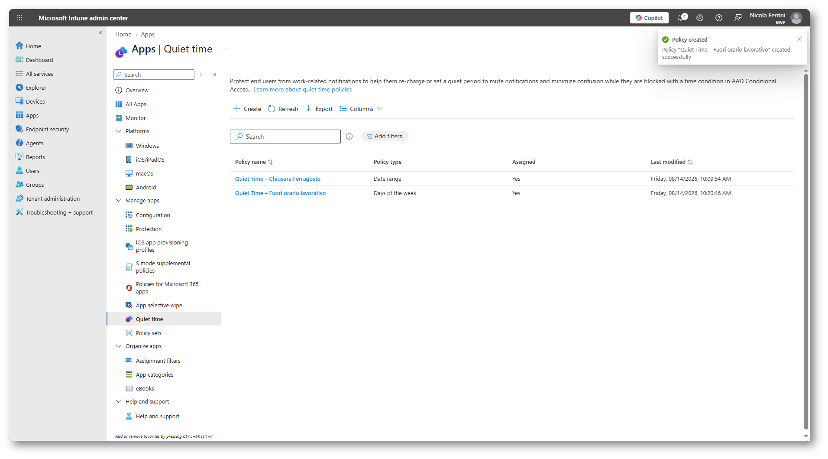Click the Tenant administration icon
Viewport: 828px width, 459px height.
point(19,198)
